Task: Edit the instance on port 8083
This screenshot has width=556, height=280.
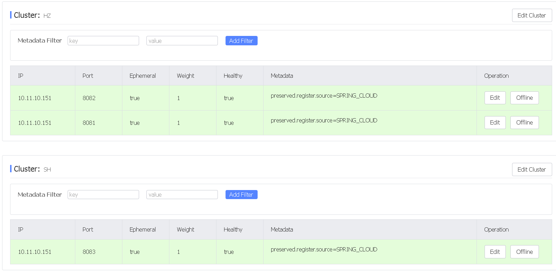Action: pyautogui.click(x=495, y=252)
